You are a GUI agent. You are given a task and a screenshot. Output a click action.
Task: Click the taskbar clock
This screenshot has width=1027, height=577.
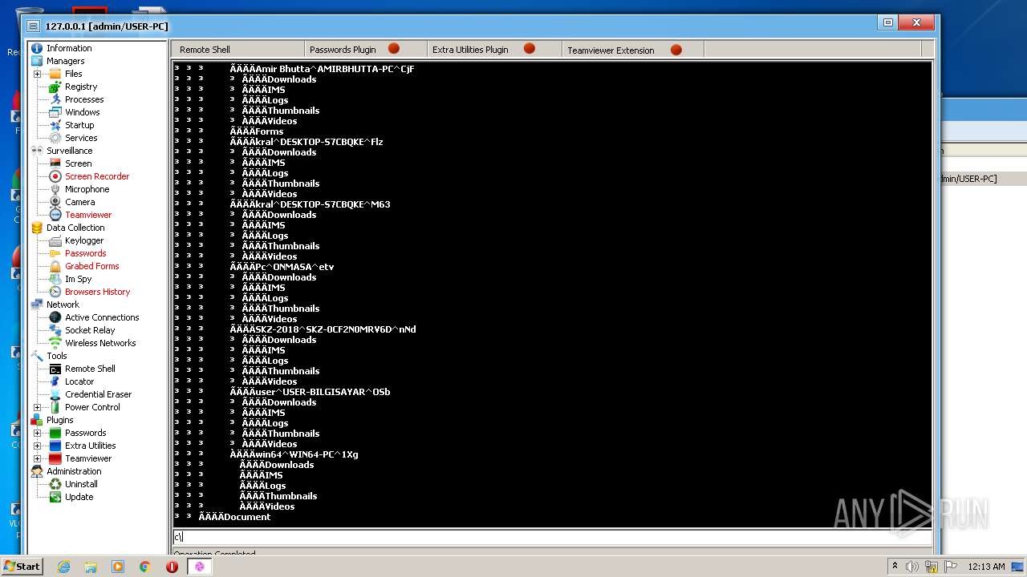[x=986, y=567]
